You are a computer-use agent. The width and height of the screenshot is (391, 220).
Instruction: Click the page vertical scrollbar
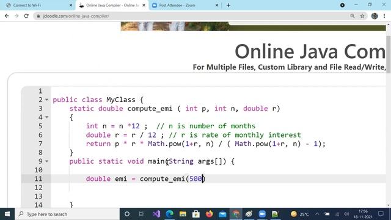pyautogui.click(x=389, y=54)
